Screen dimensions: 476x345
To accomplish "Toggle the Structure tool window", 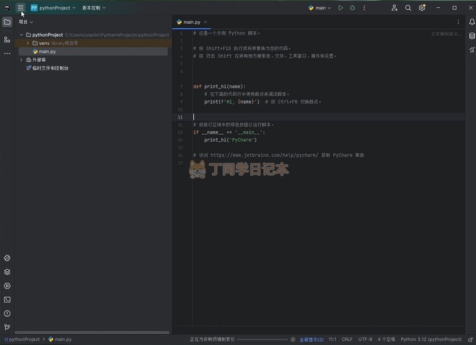I will point(7,40).
